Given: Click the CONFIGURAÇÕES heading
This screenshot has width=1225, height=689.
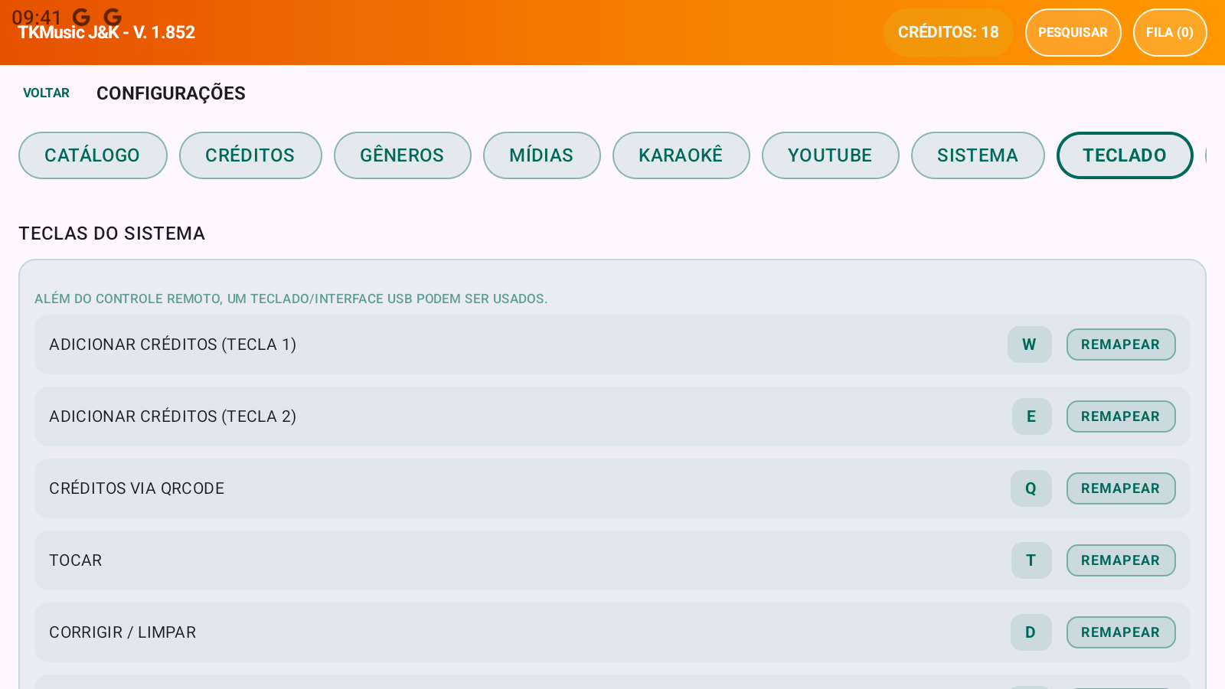Looking at the screenshot, I should [171, 93].
